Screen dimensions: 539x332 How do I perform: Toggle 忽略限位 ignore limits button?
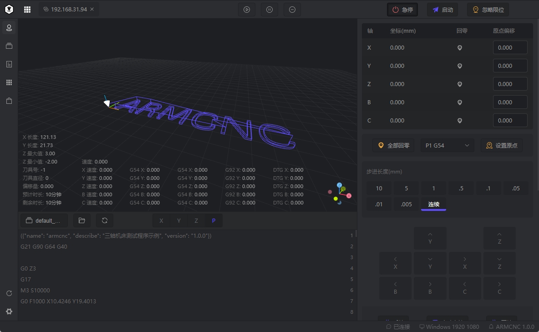488,10
